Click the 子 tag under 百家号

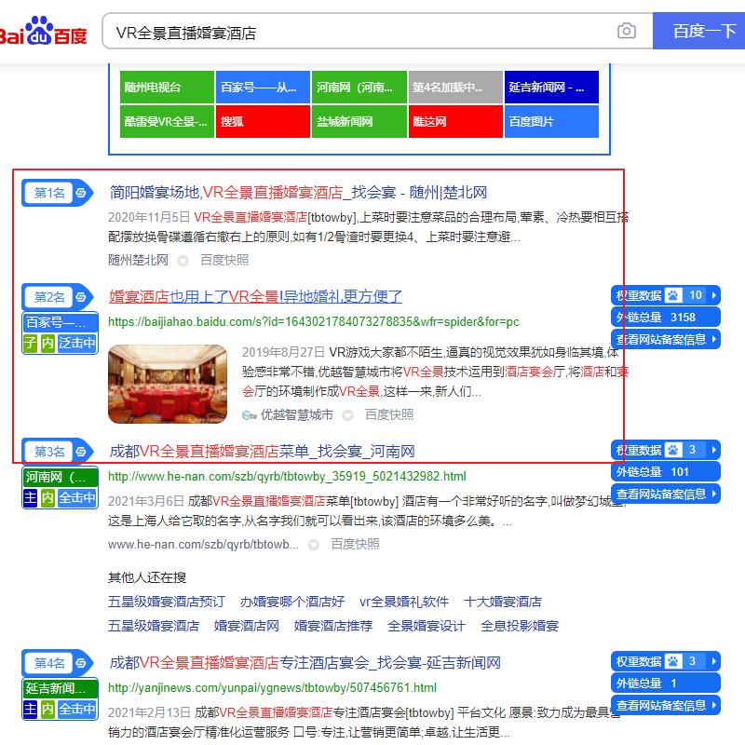pos(31,343)
